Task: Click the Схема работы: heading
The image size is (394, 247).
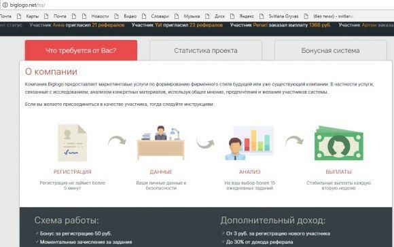Action: point(67,220)
